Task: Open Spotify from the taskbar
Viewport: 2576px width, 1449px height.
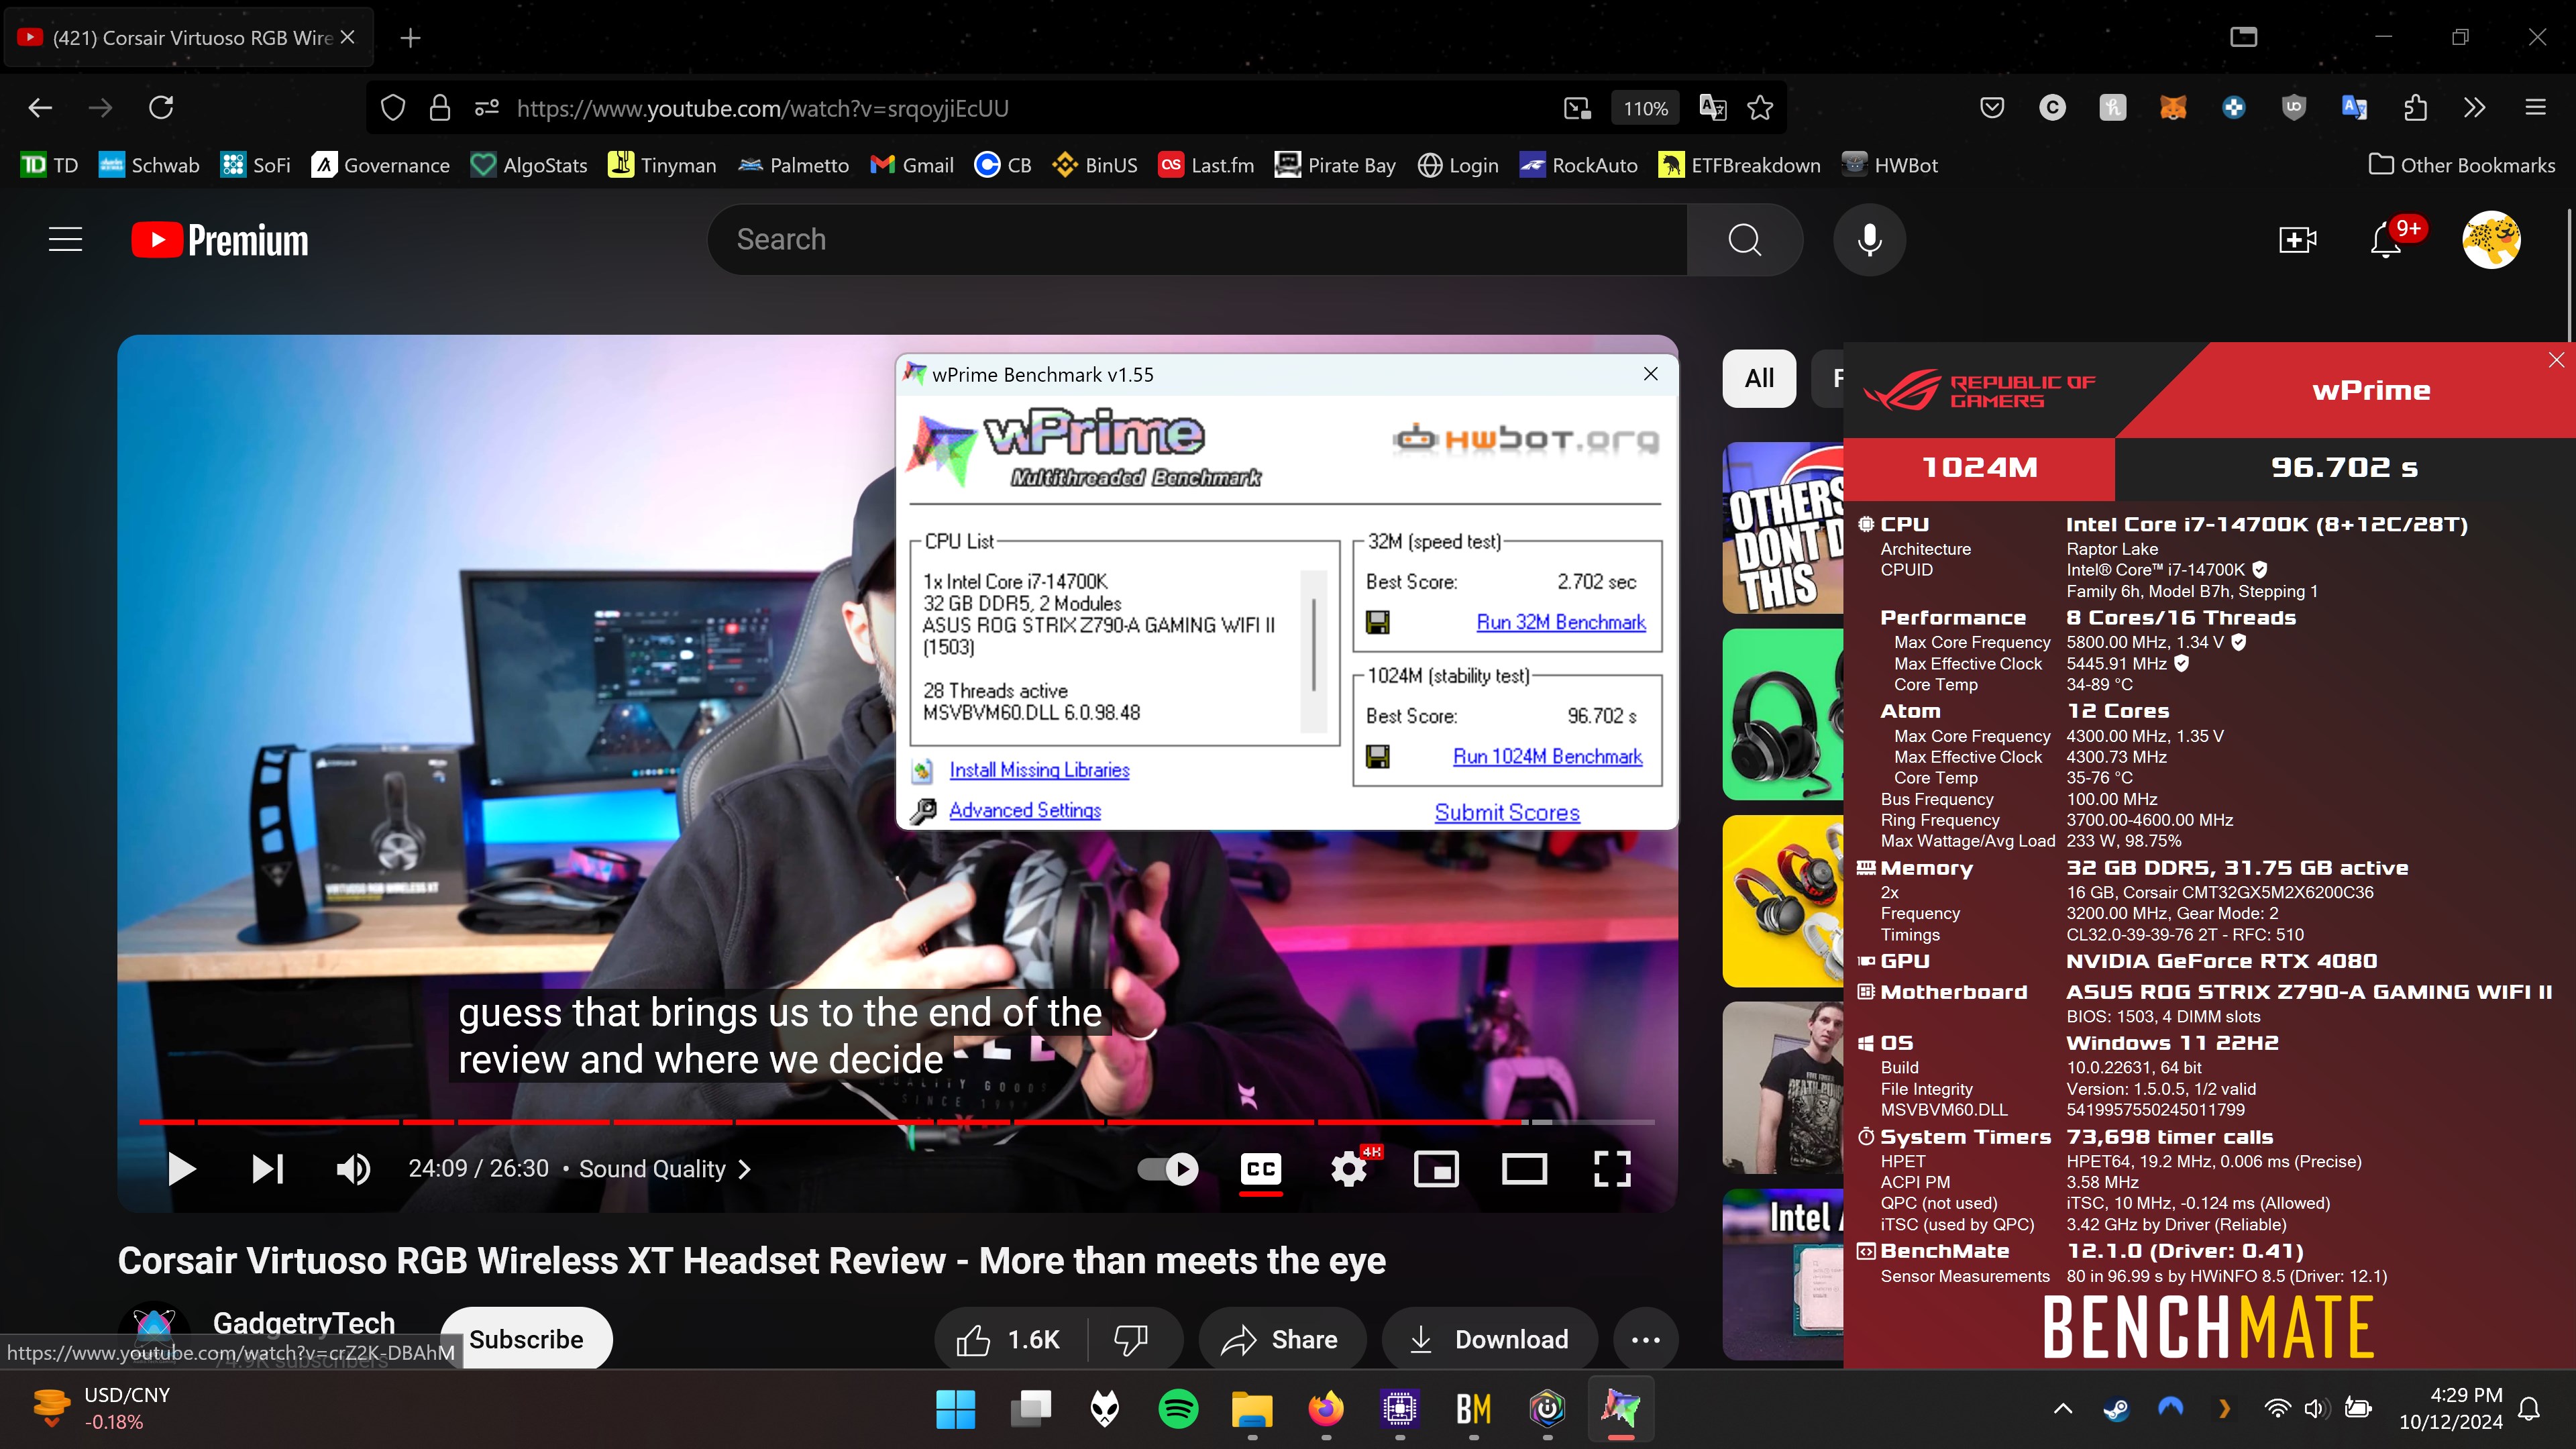Action: (x=1178, y=1409)
